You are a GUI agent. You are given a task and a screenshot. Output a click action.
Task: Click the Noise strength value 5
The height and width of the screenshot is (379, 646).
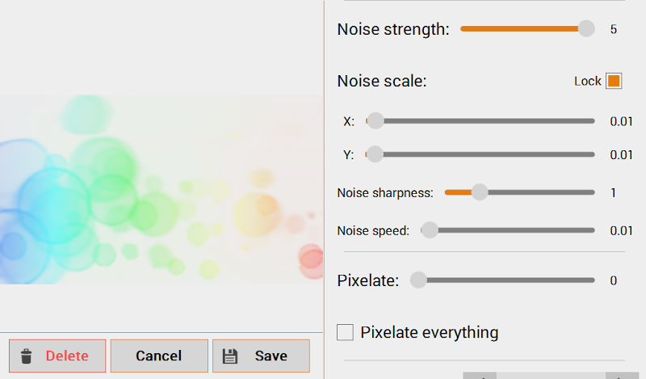click(614, 29)
